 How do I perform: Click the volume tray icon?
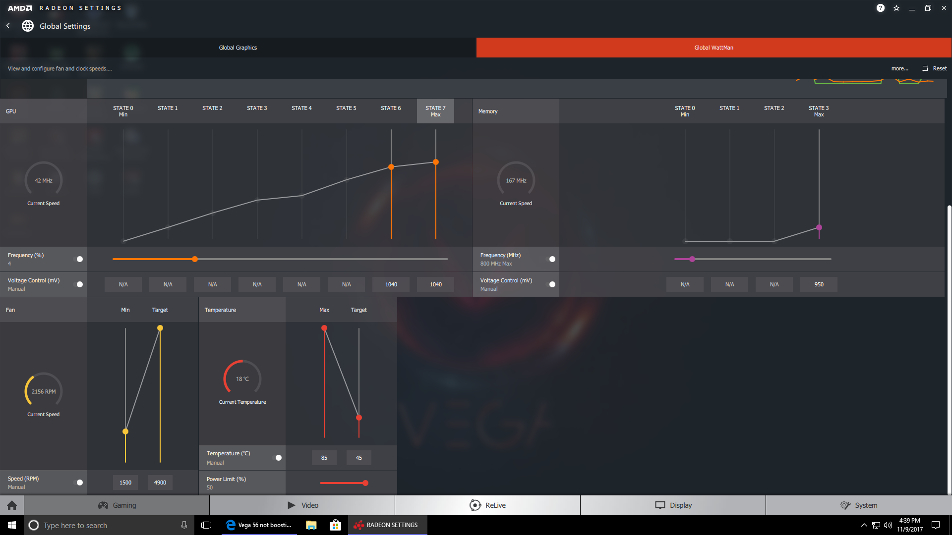click(888, 525)
